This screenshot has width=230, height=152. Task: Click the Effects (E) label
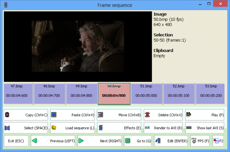coord(132,128)
